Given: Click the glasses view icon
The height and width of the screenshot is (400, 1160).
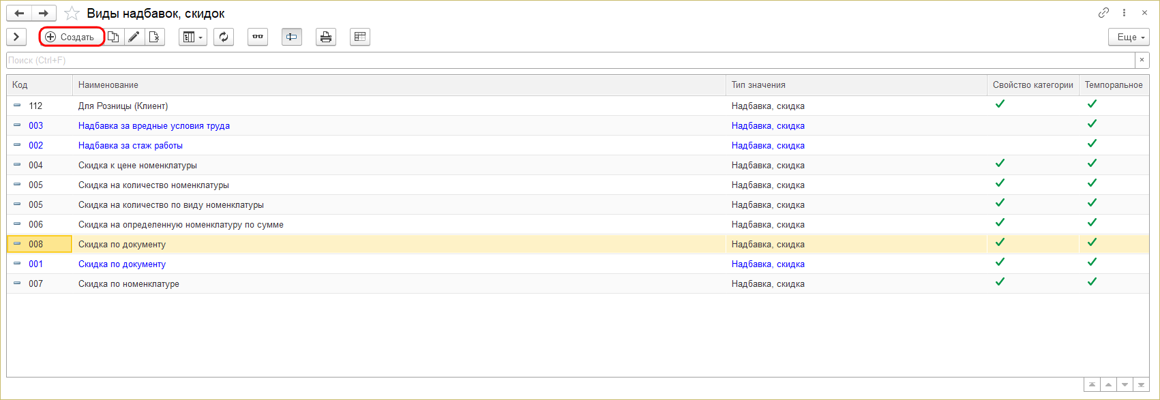Looking at the screenshot, I should [258, 37].
